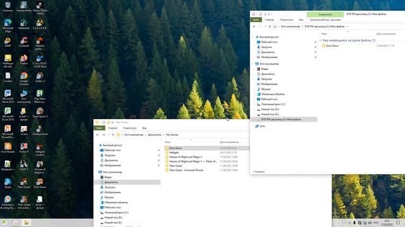The width and height of the screenshot is (405, 227).
Task: Collapse Этот компьютер node in DVD window tree
Action: pos(253,64)
